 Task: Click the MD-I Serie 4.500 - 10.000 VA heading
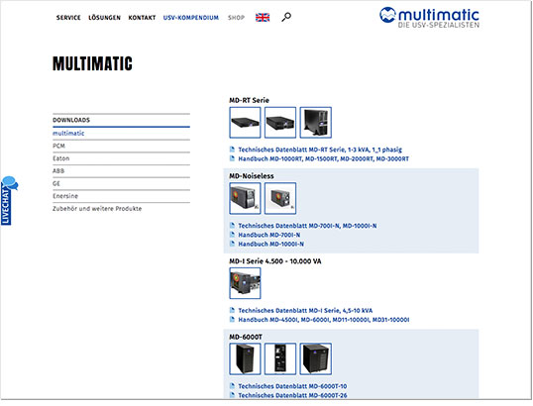coord(275,261)
